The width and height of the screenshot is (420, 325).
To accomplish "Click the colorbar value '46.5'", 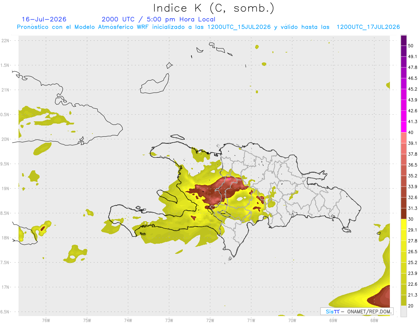I will click(x=413, y=78).
